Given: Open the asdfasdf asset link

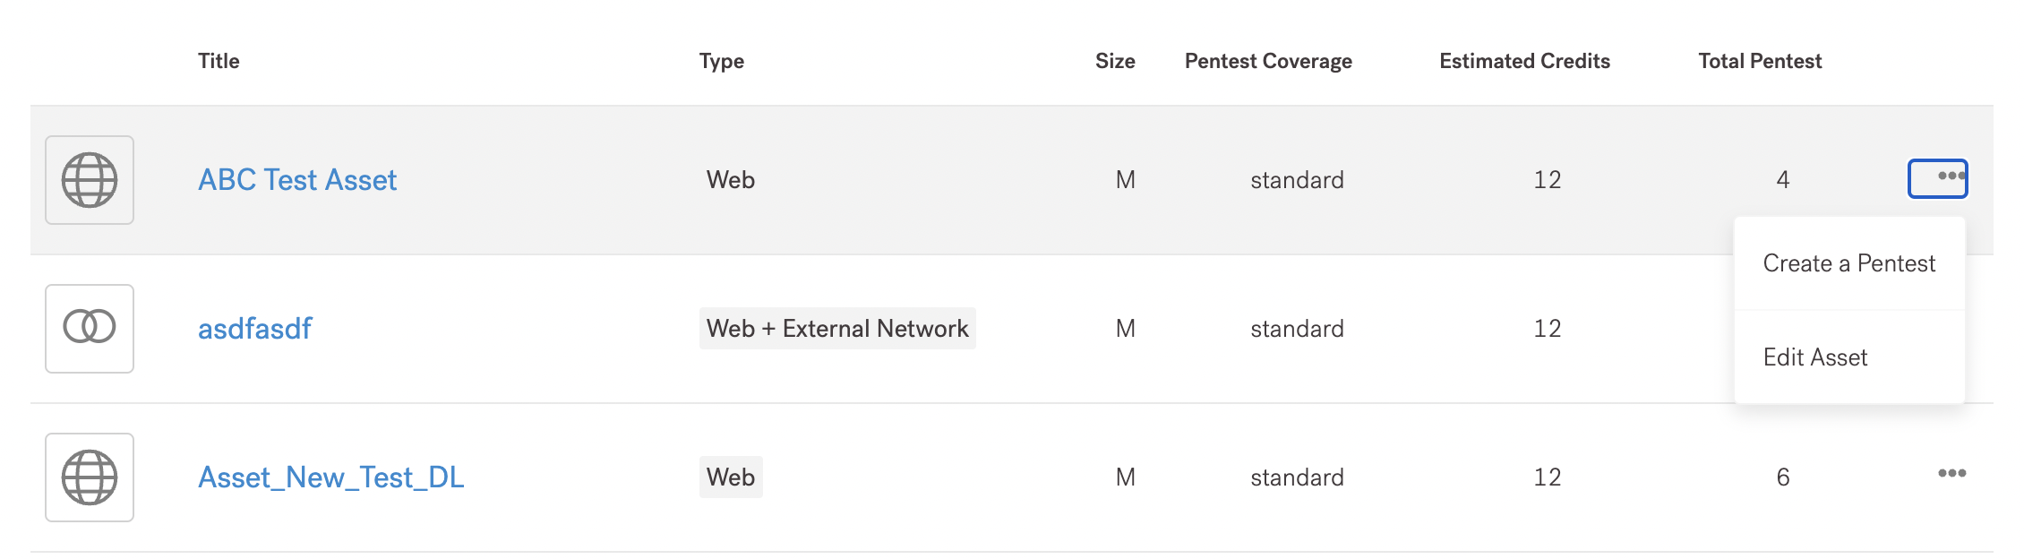Looking at the screenshot, I should point(254,329).
